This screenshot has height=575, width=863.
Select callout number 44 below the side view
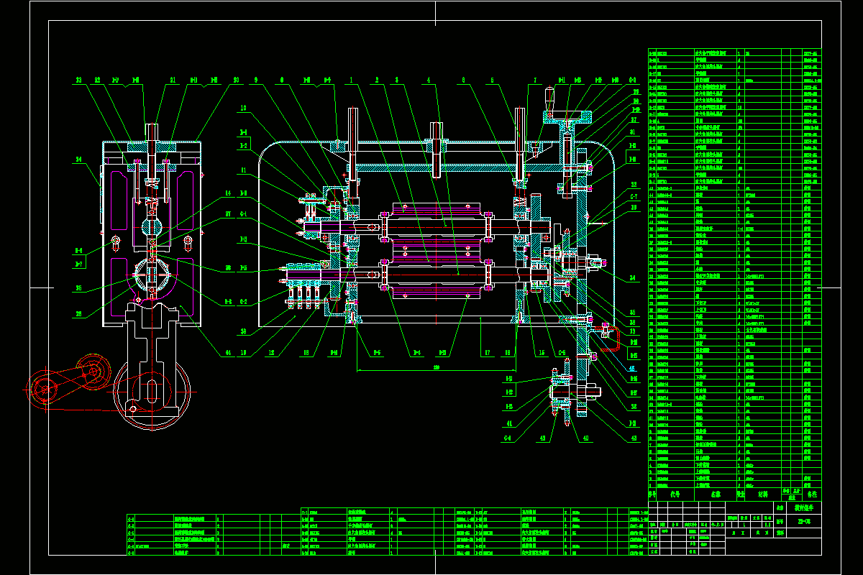227,352
